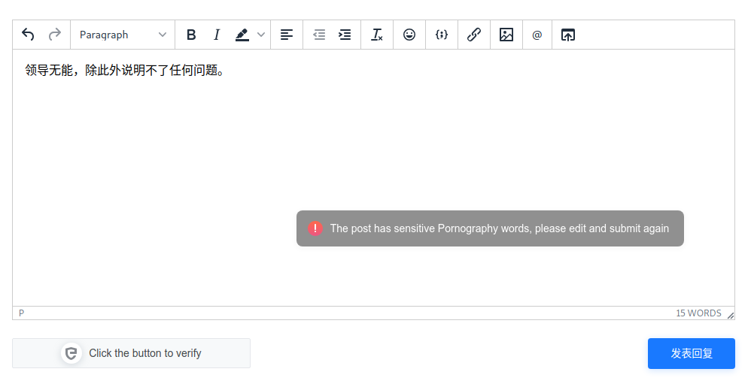This screenshot has height=387, width=751.
Task: Mention a user with the @ button
Action: 537,35
